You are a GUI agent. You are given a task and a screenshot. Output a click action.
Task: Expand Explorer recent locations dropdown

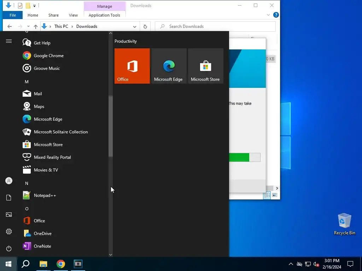28,26
